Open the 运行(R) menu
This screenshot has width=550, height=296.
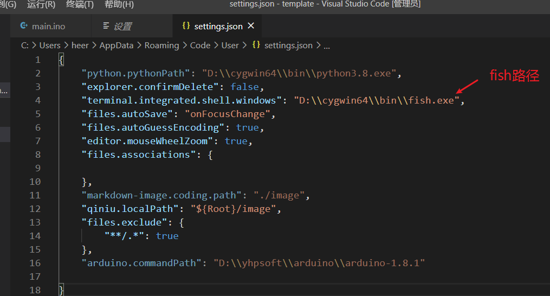pos(41,4)
